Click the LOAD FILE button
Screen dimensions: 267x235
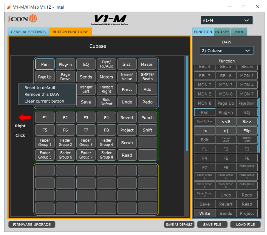(245, 225)
